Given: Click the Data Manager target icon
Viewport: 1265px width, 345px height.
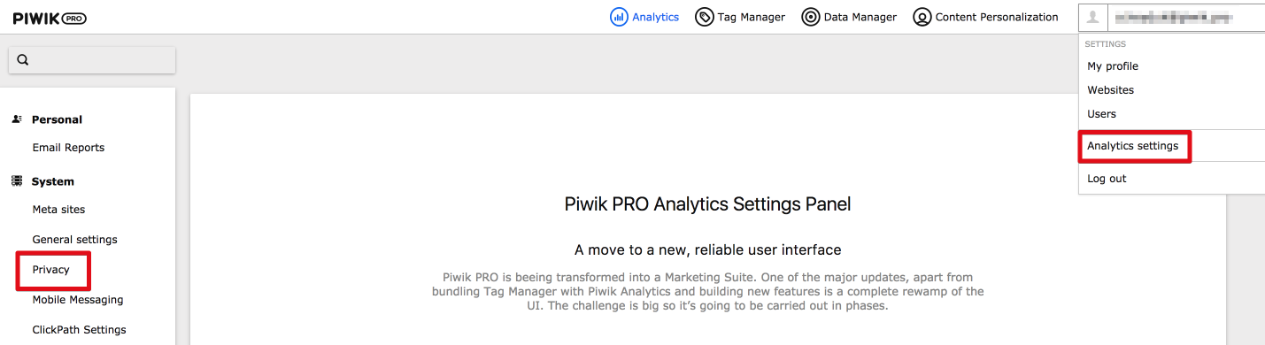Looking at the screenshot, I should 810,17.
